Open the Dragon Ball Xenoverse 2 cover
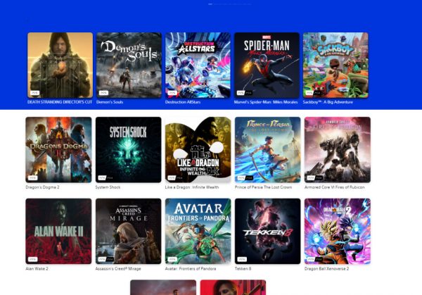Screen dimensions: 422x295 click(337, 231)
